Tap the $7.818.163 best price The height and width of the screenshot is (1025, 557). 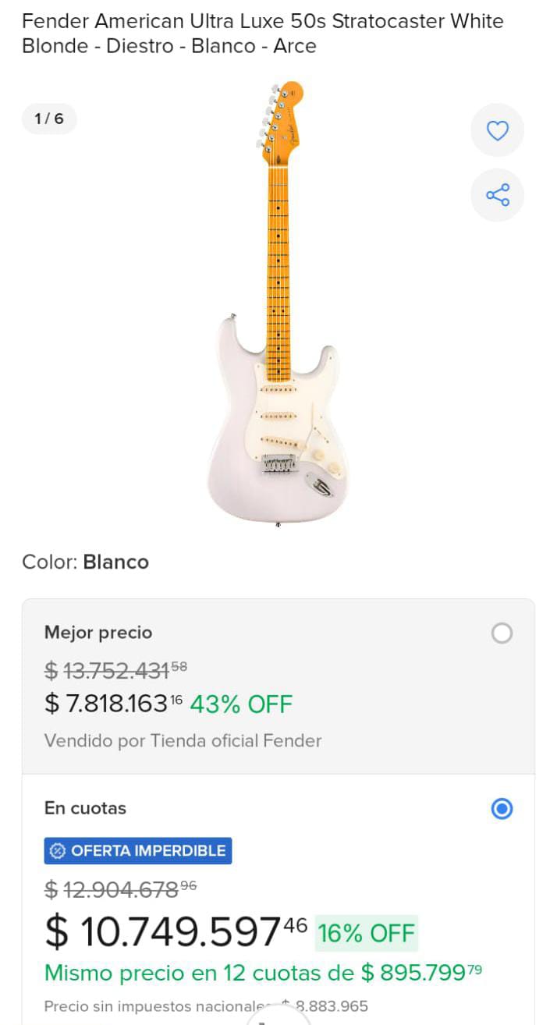pos(113,704)
